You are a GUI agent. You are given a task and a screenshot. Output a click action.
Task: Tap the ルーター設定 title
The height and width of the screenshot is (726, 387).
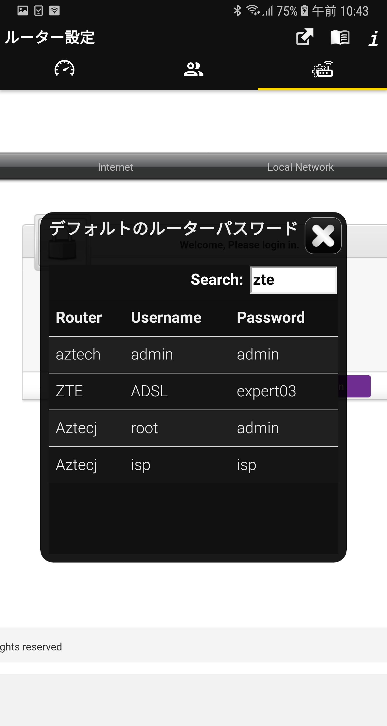[x=49, y=37]
